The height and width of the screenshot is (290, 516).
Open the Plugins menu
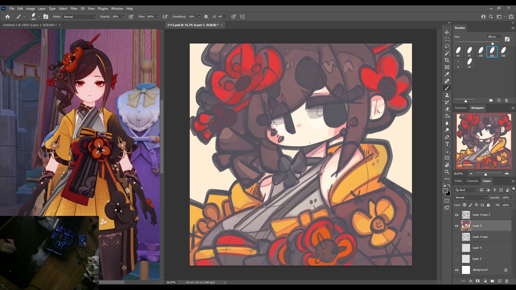103,9
